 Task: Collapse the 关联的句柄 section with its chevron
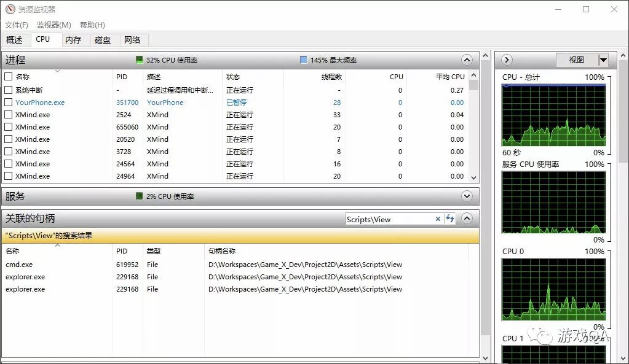467,219
